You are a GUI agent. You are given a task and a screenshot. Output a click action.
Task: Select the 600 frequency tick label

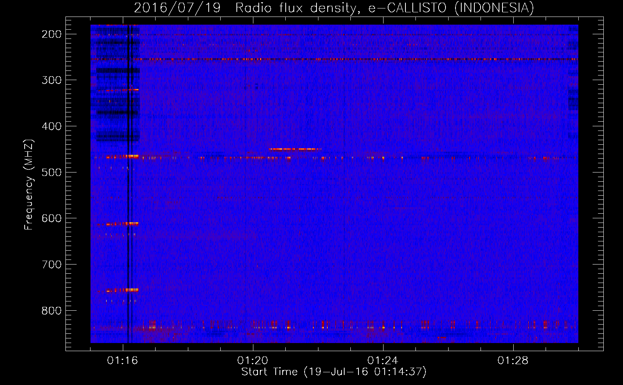[52, 218]
